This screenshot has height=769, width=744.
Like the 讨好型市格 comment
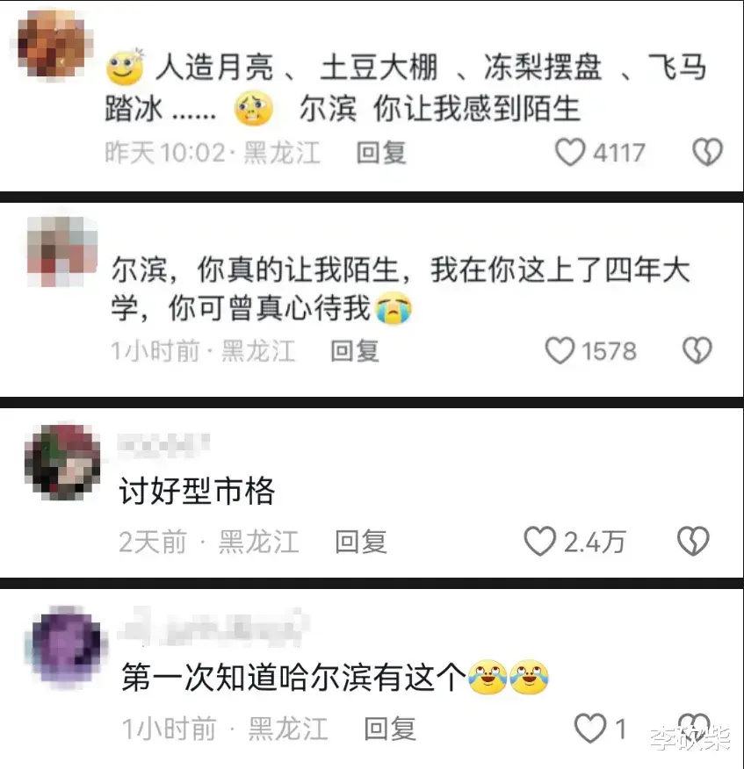[540, 541]
